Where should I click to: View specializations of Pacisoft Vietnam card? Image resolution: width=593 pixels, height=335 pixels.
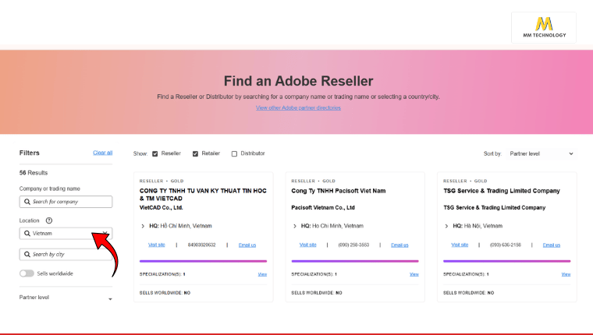[x=414, y=274]
